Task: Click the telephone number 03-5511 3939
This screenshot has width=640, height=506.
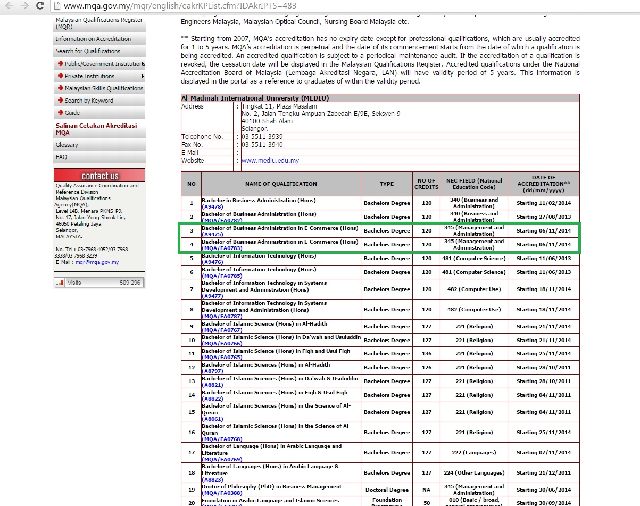Action: click(x=262, y=137)
